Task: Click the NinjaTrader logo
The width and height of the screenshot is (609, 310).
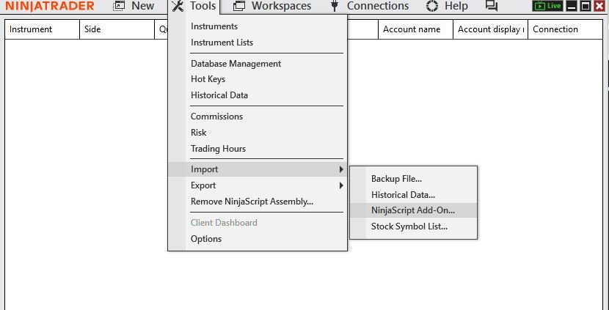Action: [50, 6]
